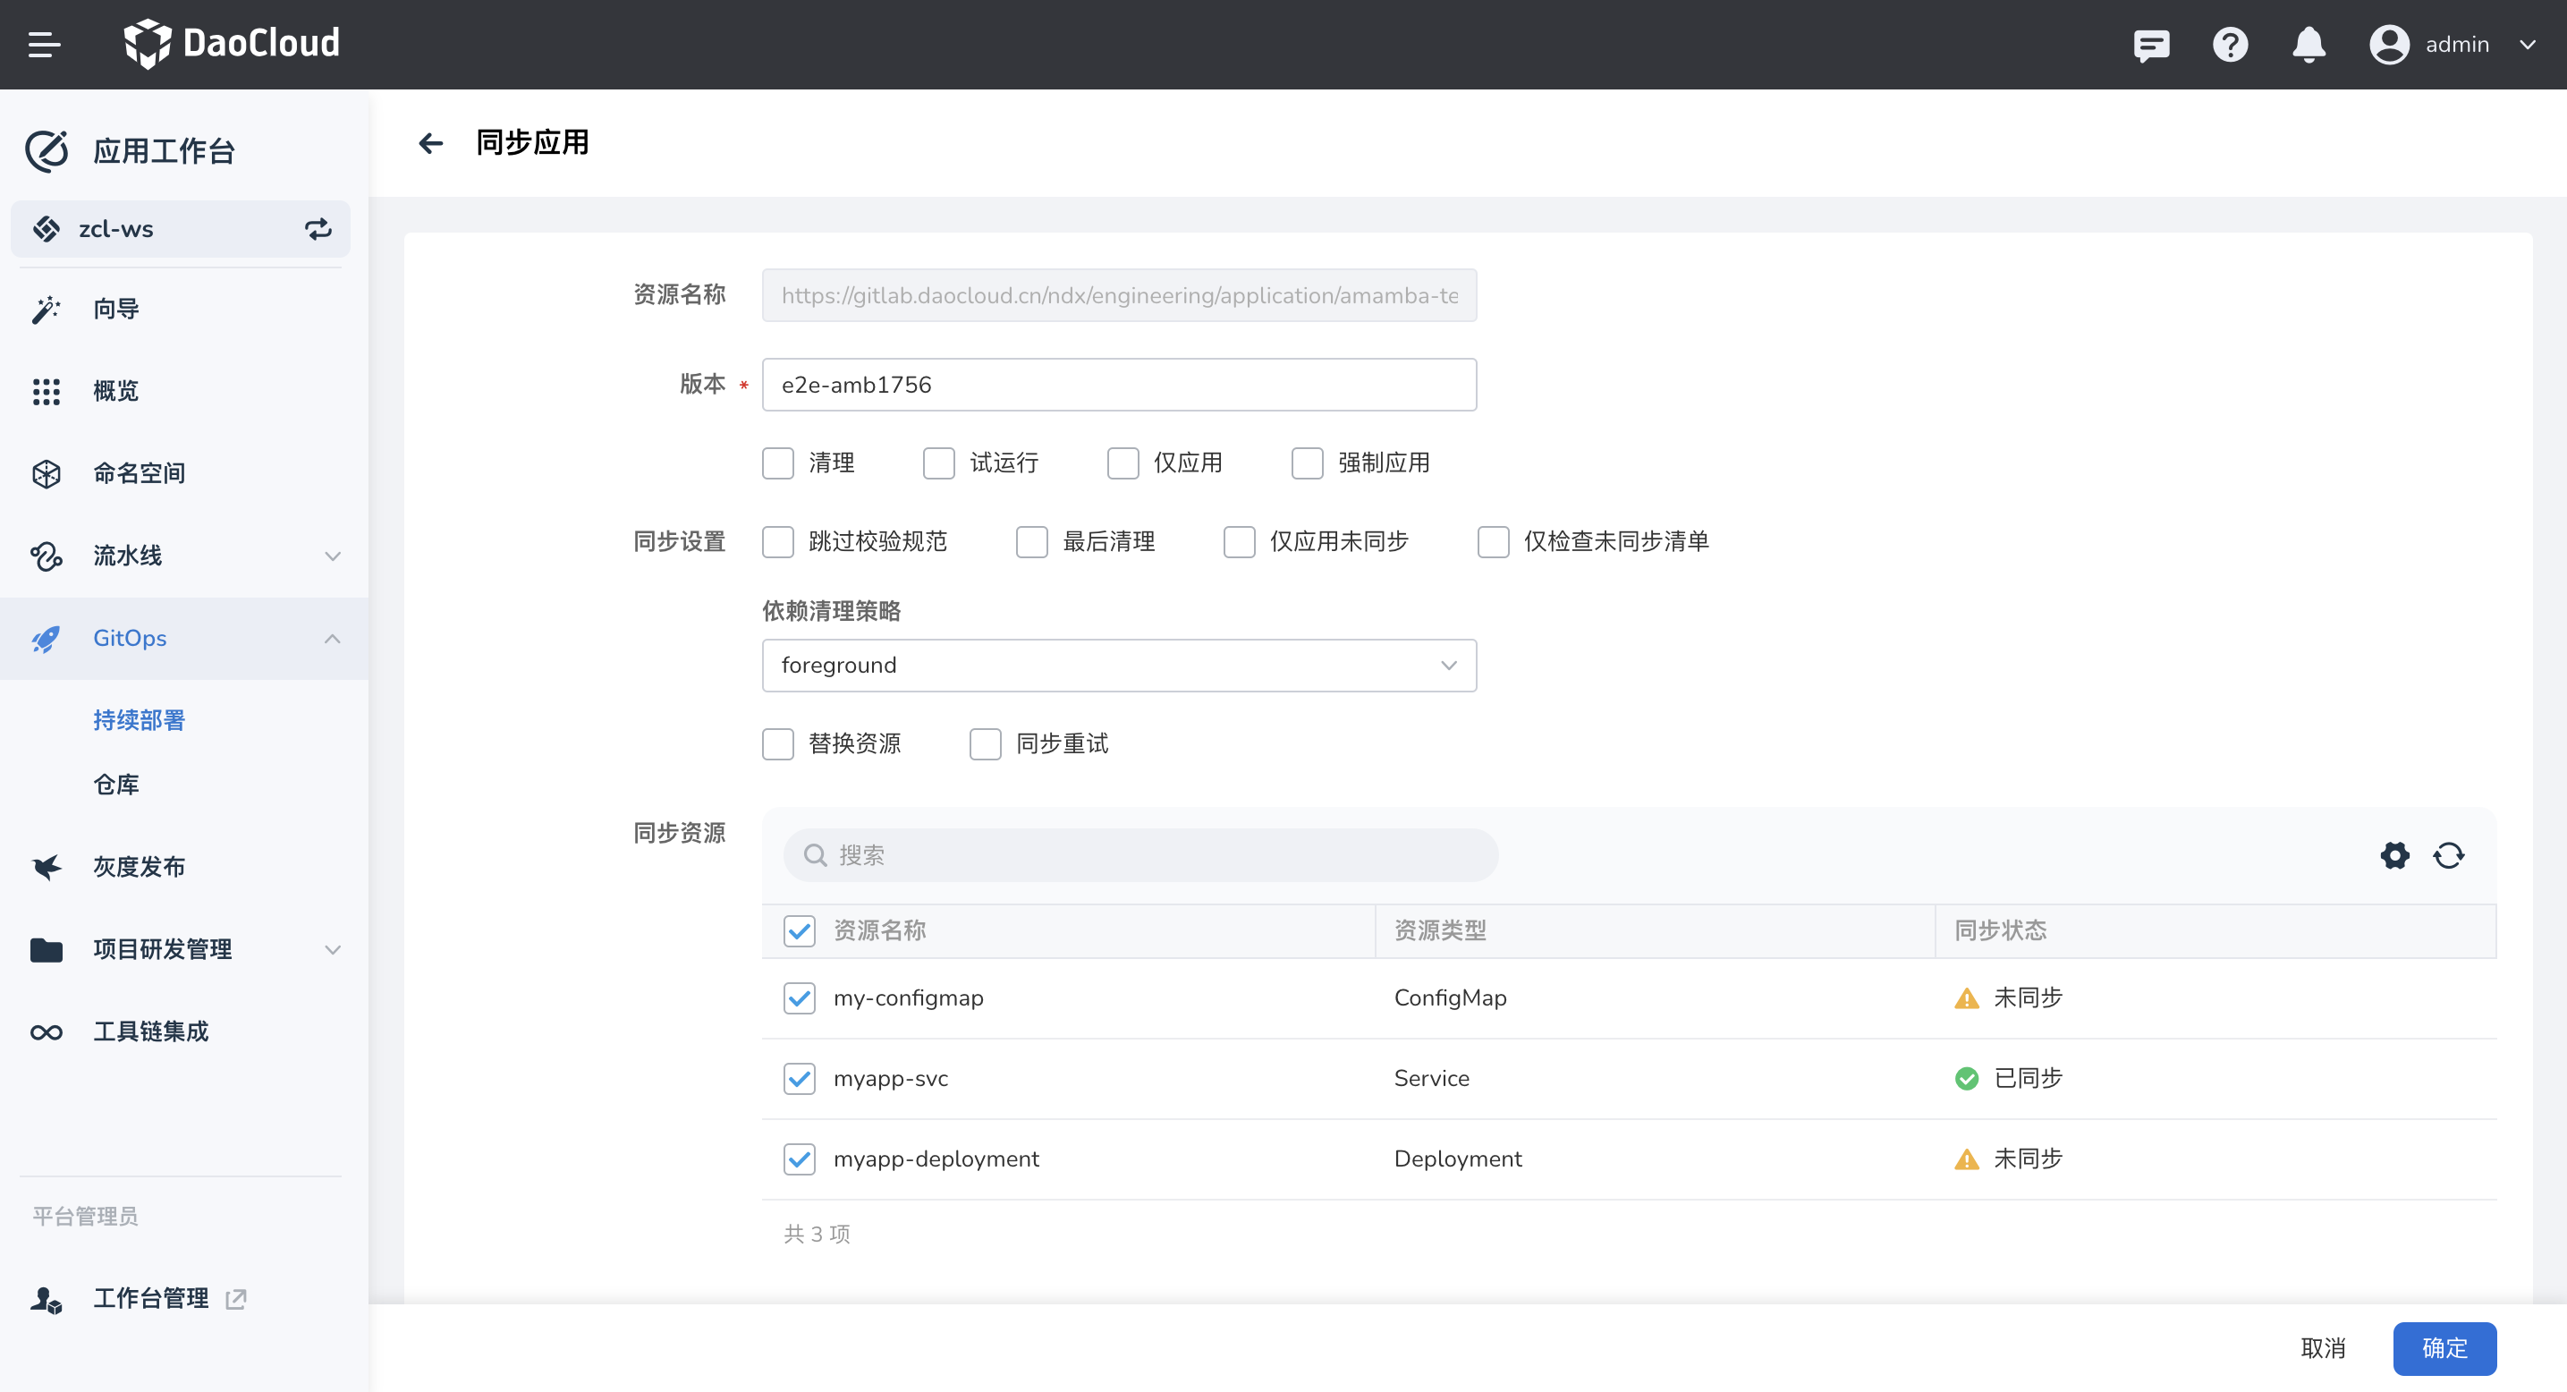Open the chat messages icon

tap(2150, 44)
